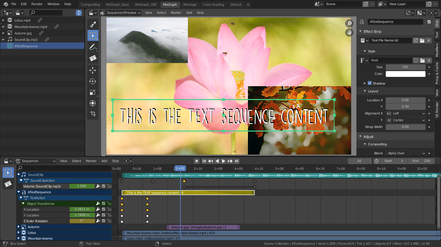The height and width of the screenshot is (247, 441).
Task: Open wrench settings for Volume channel
Action: point(98,186)
